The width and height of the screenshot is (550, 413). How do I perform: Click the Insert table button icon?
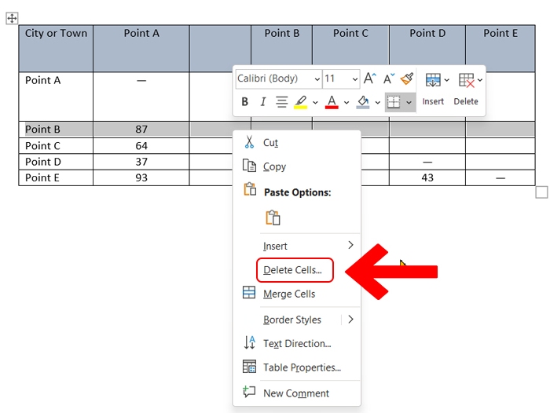pyautogui.click(x=432, y=80)
